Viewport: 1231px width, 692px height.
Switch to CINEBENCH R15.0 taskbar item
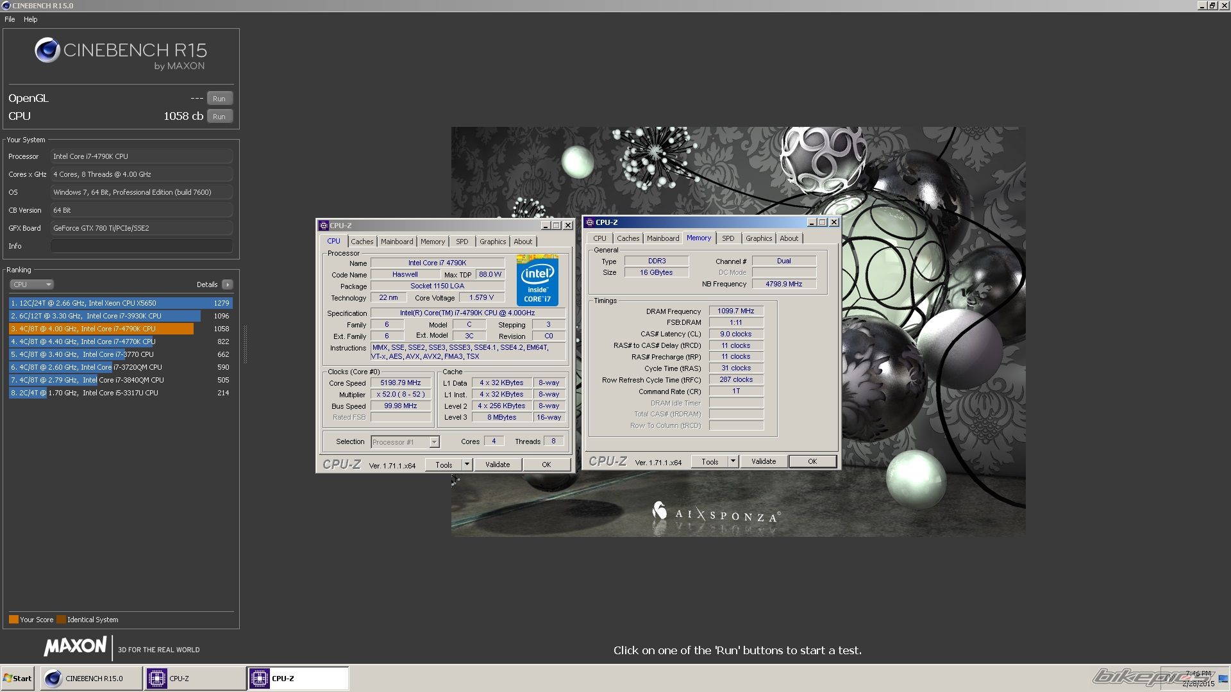pyautogui.click(x=92, y=679)
